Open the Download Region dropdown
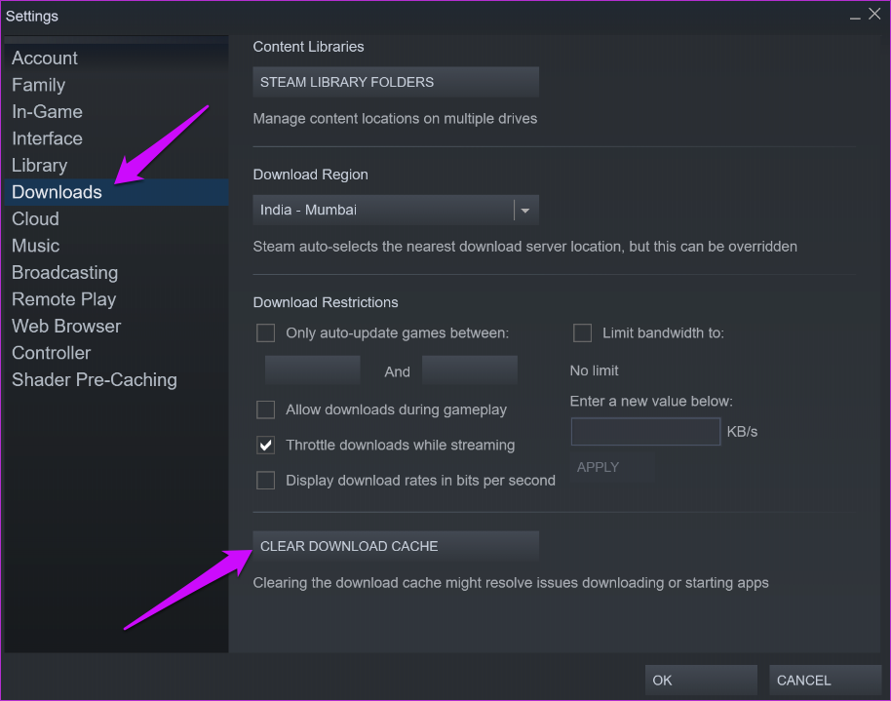This screenshot has height=701, width=891. point(396,210)
